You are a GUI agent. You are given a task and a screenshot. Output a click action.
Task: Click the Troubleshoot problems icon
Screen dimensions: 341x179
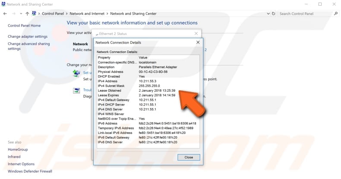[76, 91]
